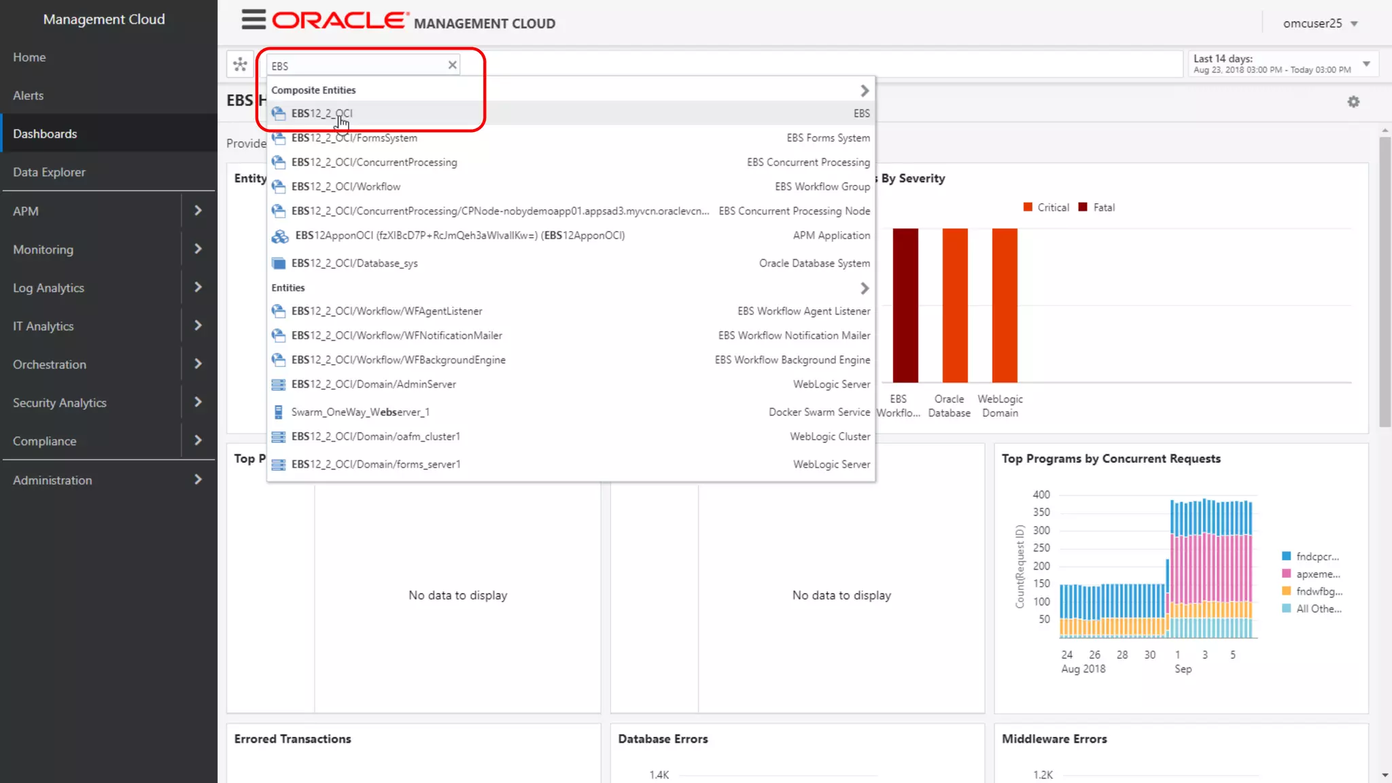Click icon of EBS12_2_OCI/FormsSystem row
Image resolution: width=1392 pixels, height=783 pixels.
click(x=279, y=138)
